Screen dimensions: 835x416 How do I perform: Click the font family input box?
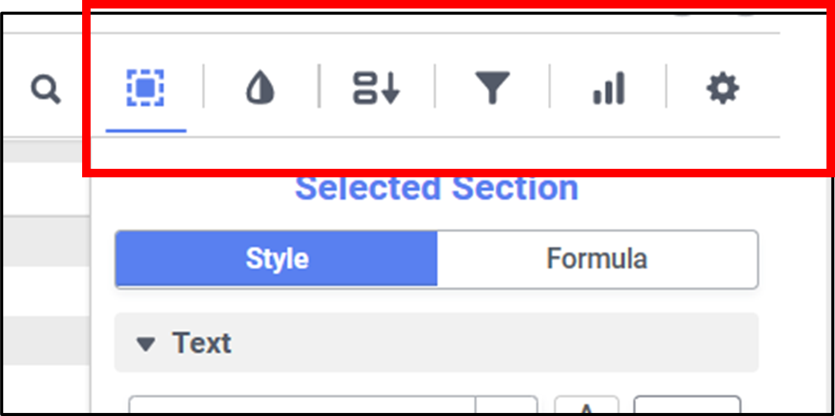tap(302, 406)
